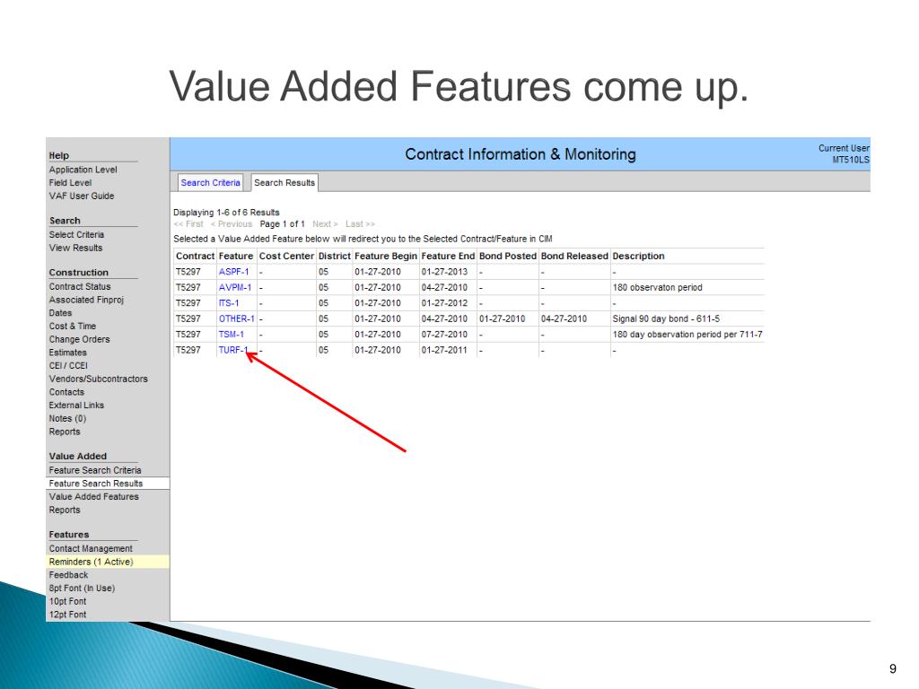This screenshot has height=689, width=919.
Task: Open Feature Search Criteria
Action: click(95, 470)
